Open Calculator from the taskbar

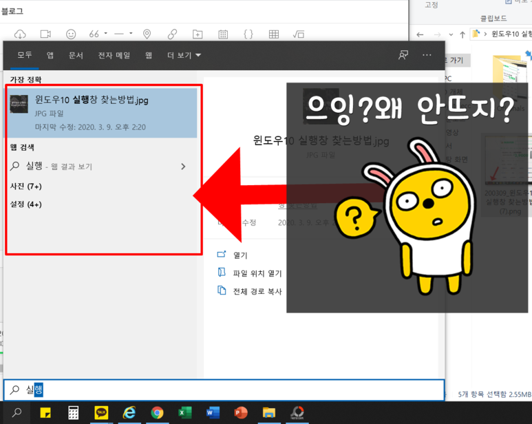coord(73,413)
